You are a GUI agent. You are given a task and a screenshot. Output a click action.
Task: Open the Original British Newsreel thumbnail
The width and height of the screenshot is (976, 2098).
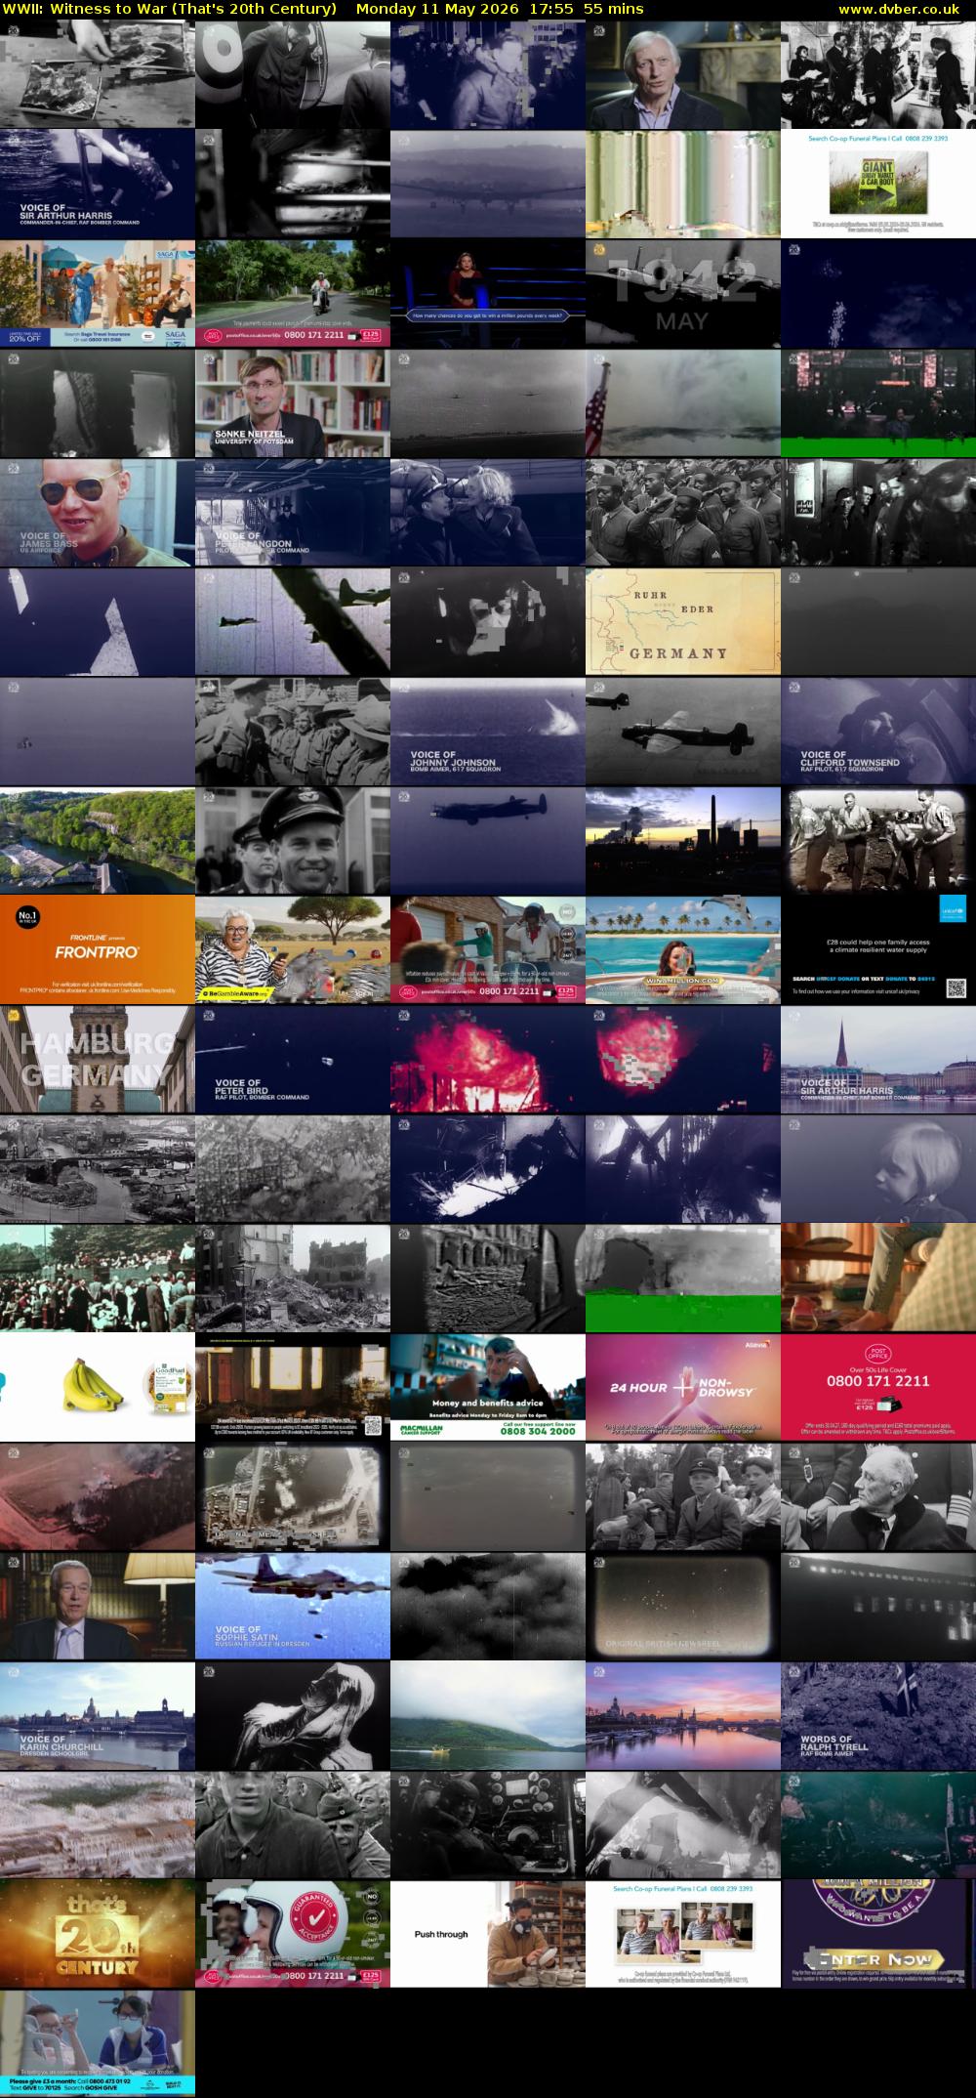683,1606
